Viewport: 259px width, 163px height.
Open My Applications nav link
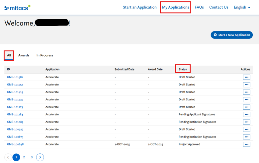tap(175, 7)
